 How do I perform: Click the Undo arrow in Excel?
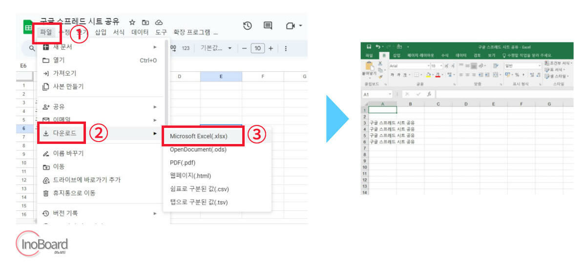coord(378,47)
